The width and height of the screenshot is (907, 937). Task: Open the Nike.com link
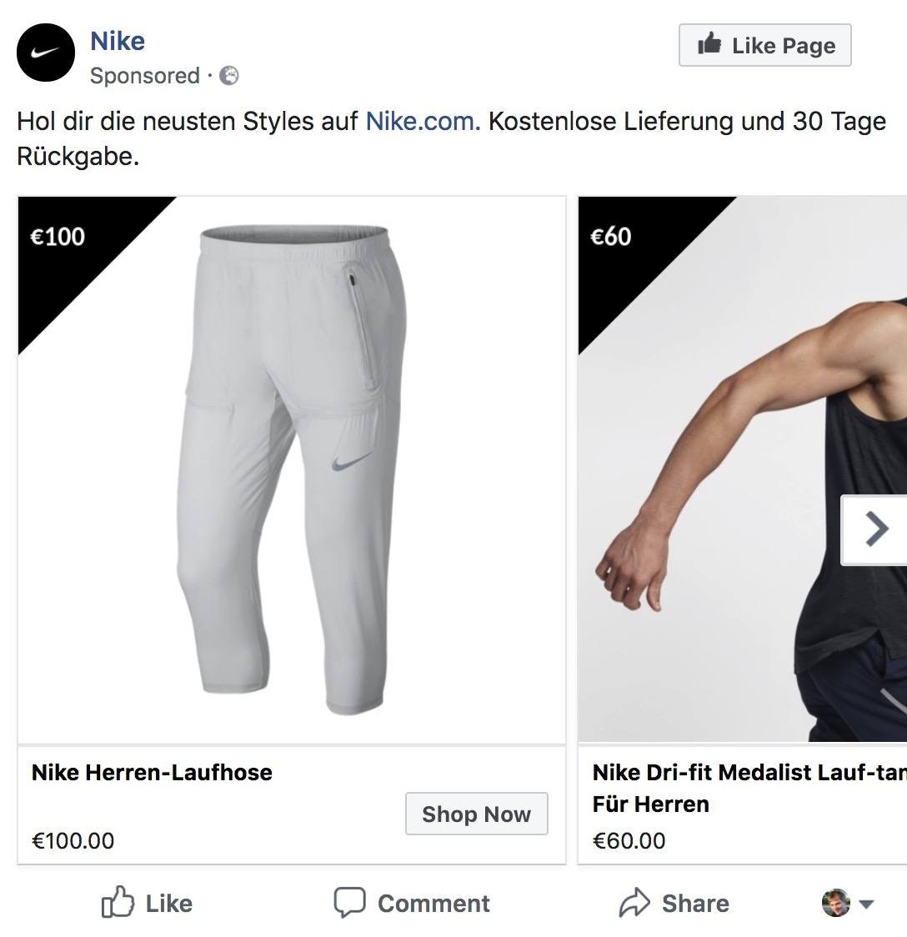tap(423, 122)
